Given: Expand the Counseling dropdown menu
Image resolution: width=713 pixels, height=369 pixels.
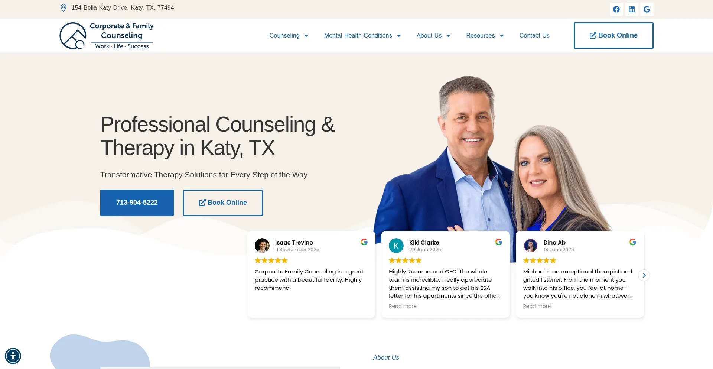Looking at the screenshot, I should (x=289, y=36).
